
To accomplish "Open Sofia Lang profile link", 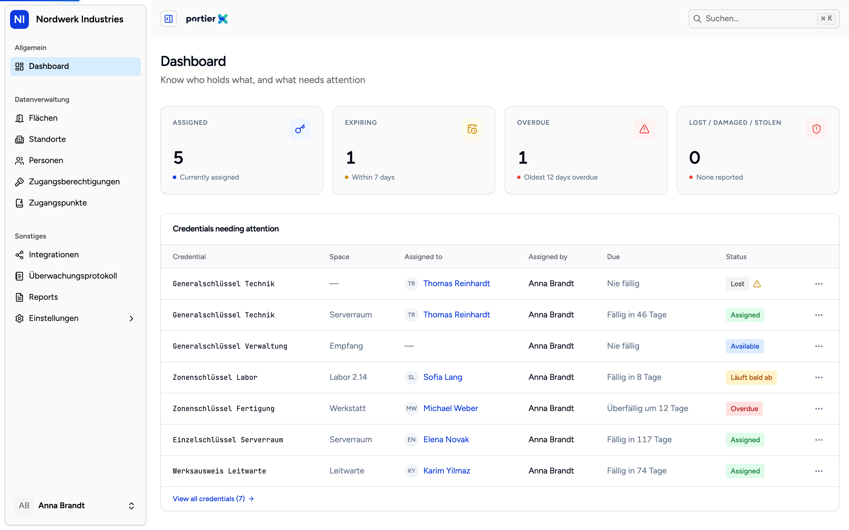I will 443,377.
